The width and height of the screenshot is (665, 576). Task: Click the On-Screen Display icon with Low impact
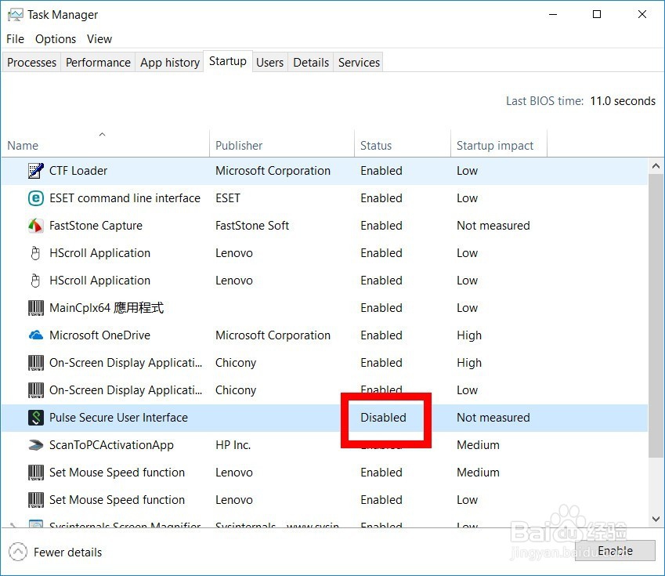click(x=35, y=390)
